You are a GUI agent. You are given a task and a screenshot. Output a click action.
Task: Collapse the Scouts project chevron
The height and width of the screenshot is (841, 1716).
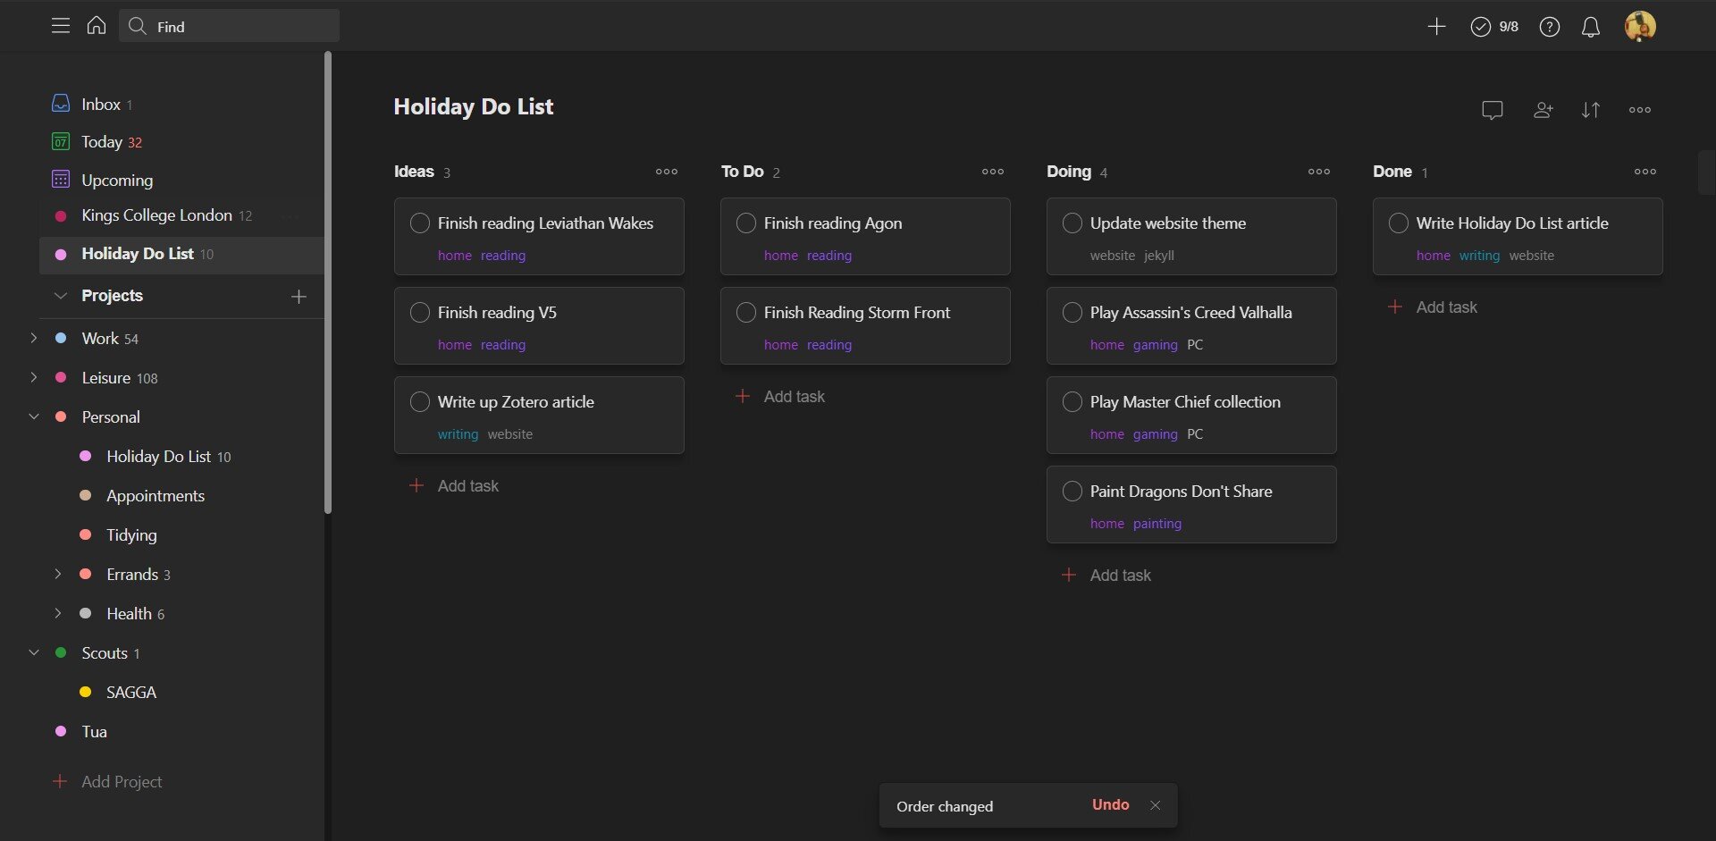[x=34, y=652]
